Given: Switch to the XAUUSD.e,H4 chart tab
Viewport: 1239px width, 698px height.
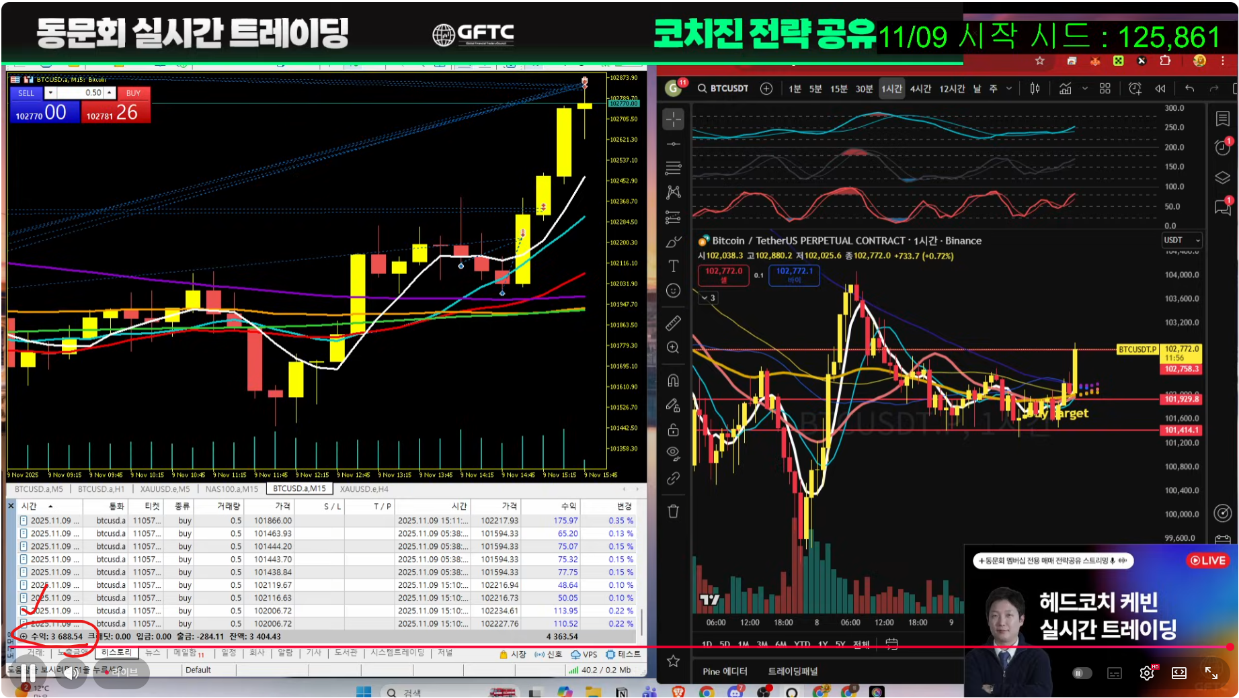Looking at the screenshot, I should 364,489.
